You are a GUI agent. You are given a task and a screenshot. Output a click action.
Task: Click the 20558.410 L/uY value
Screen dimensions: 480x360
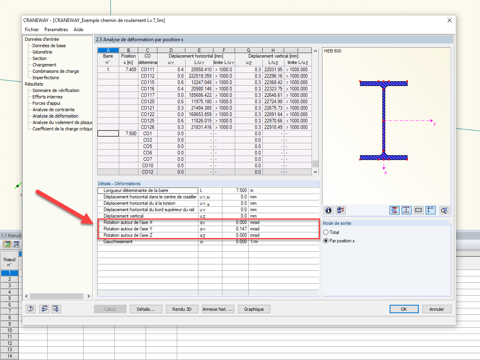[199, 69]
